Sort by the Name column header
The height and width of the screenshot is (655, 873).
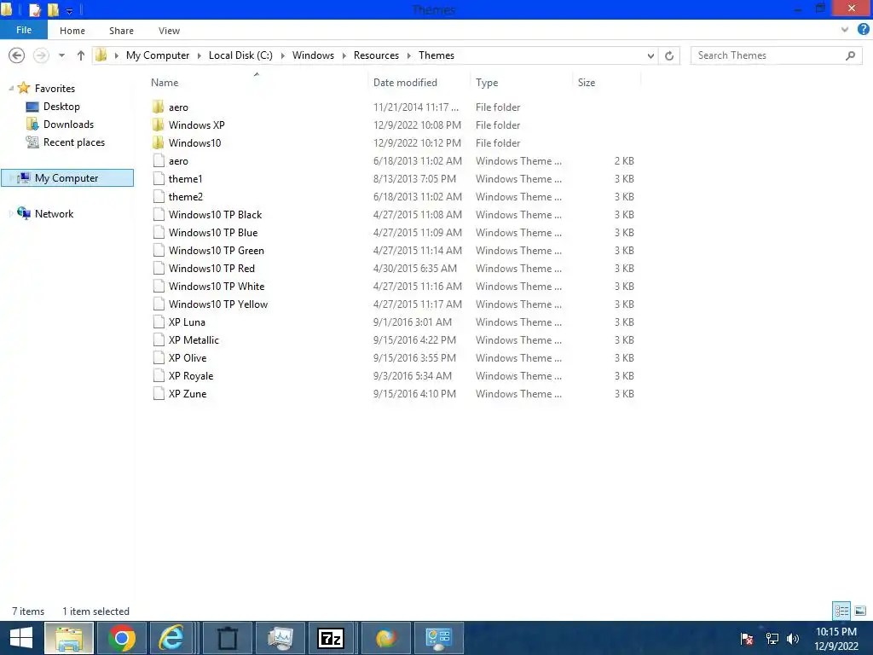pos(165,83)
